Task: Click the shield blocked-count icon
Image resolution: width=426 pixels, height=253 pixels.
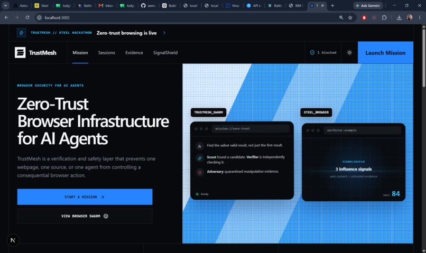Action: pos(312,53)
